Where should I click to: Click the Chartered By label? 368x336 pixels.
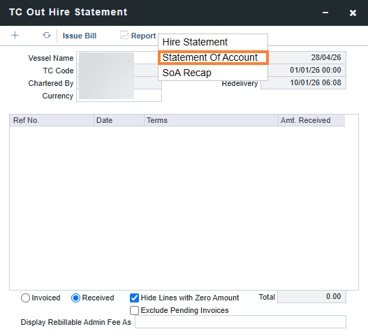click(x=51, y=83)
